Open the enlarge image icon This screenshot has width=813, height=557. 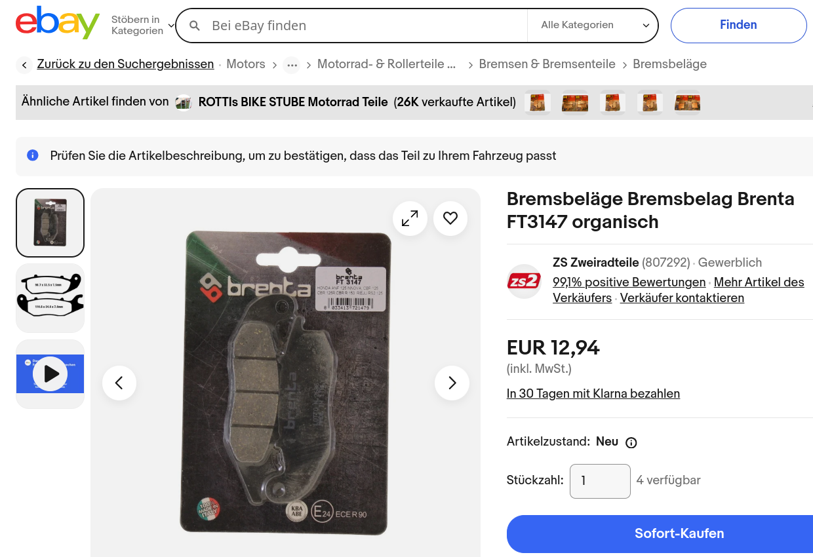click(410, 218)
